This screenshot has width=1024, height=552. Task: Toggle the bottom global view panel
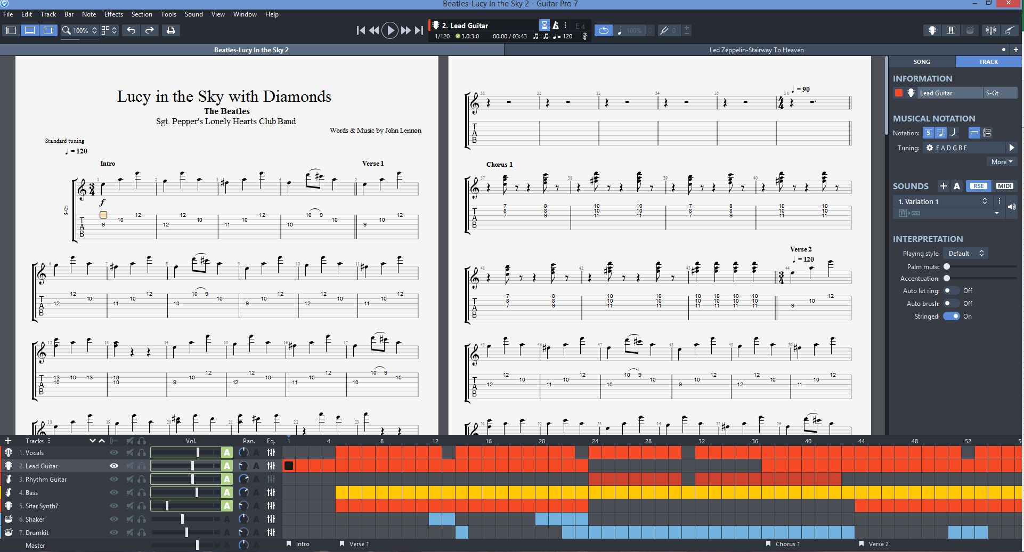30,30
